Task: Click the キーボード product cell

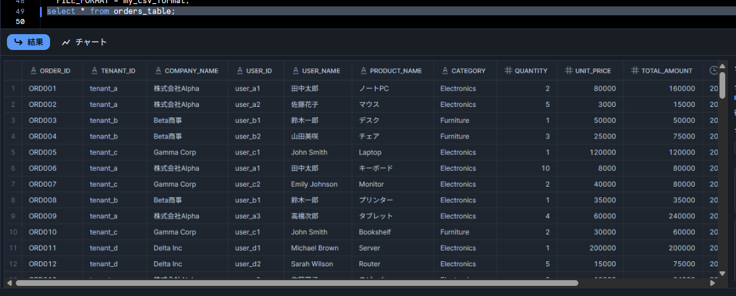Action: 393,168
